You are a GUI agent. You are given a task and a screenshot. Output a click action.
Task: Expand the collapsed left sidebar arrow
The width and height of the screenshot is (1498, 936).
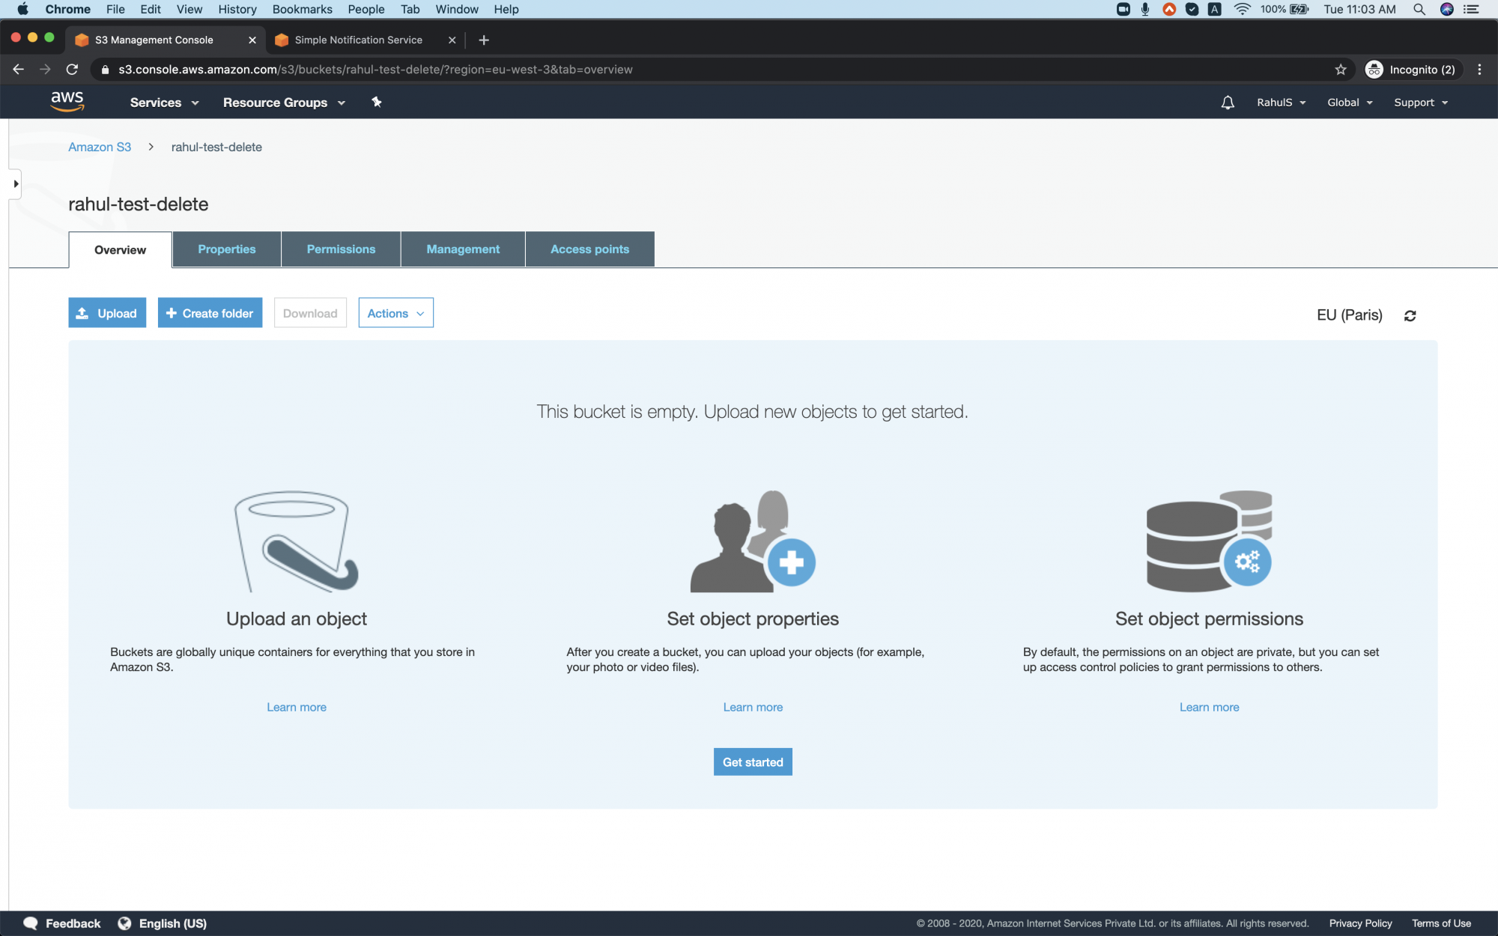15,183
